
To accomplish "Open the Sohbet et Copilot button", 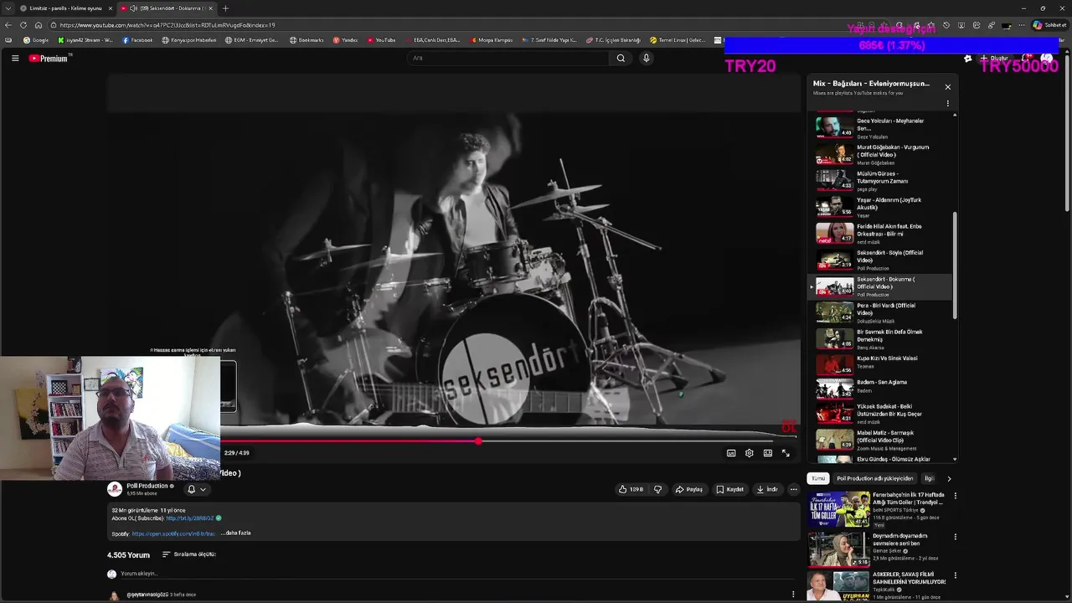I will click(x=1049, y=25).
